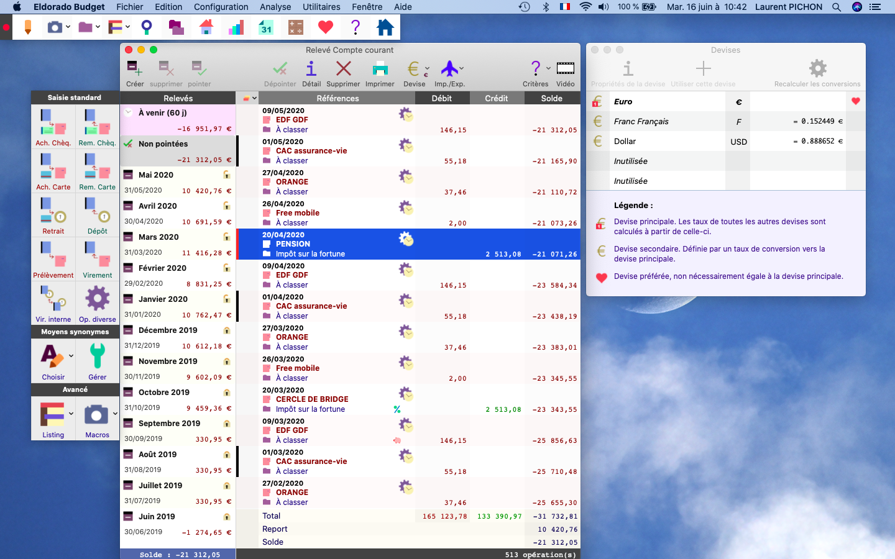Expand the À venir (60 j) disclosure
This screenshot has width=895, height=559.
[129, 113]
